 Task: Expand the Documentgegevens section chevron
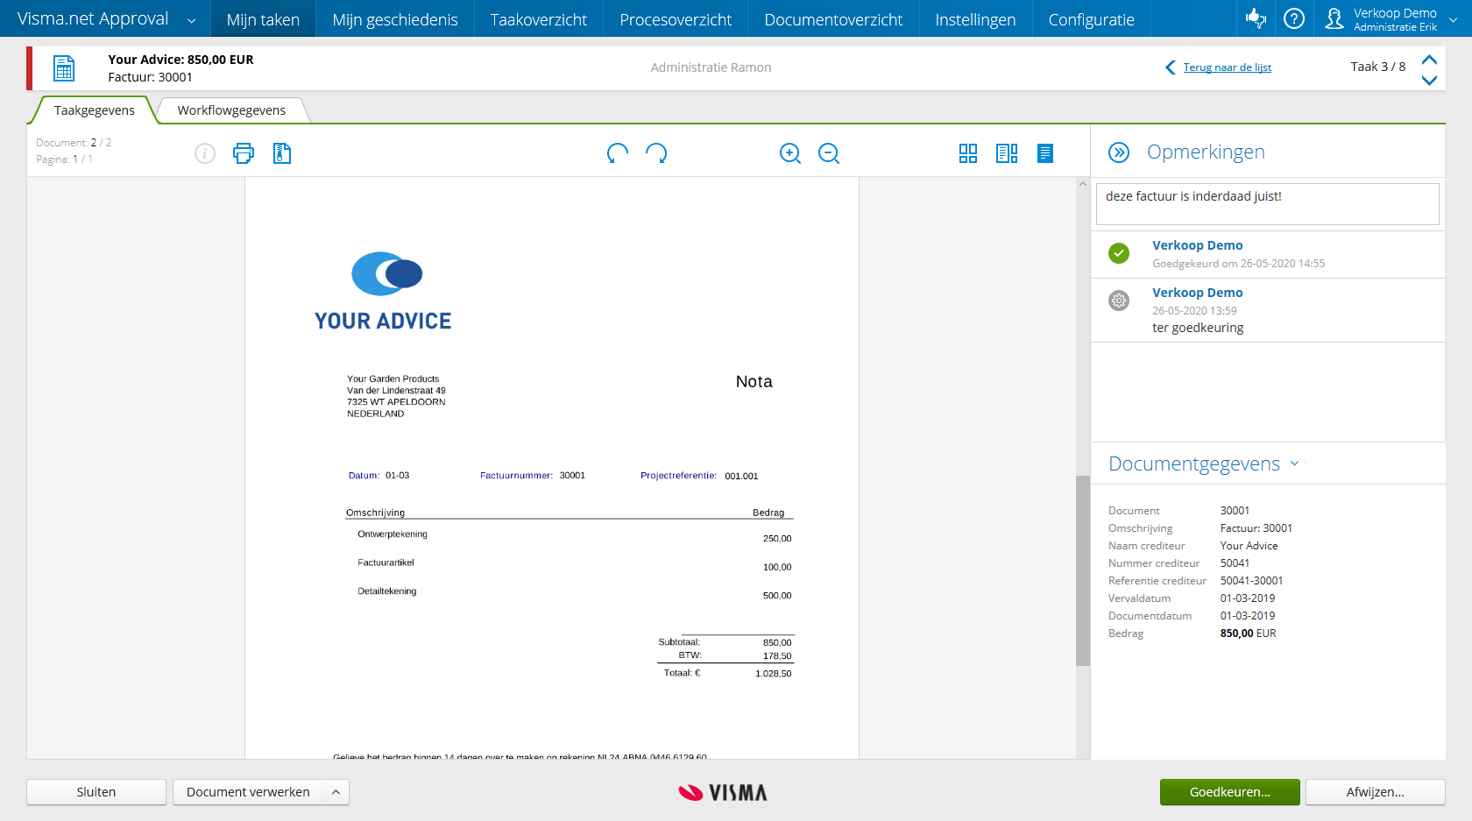(x=1294, y=464)
